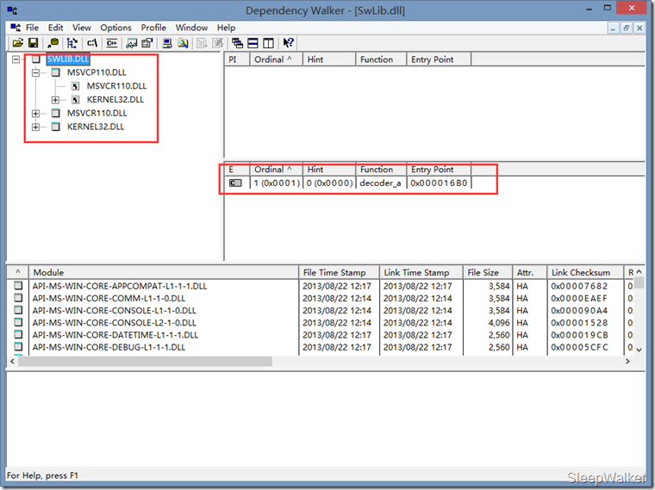Click the Open file toolbar icon
This screenshot has width=655, height=490.
17,43
